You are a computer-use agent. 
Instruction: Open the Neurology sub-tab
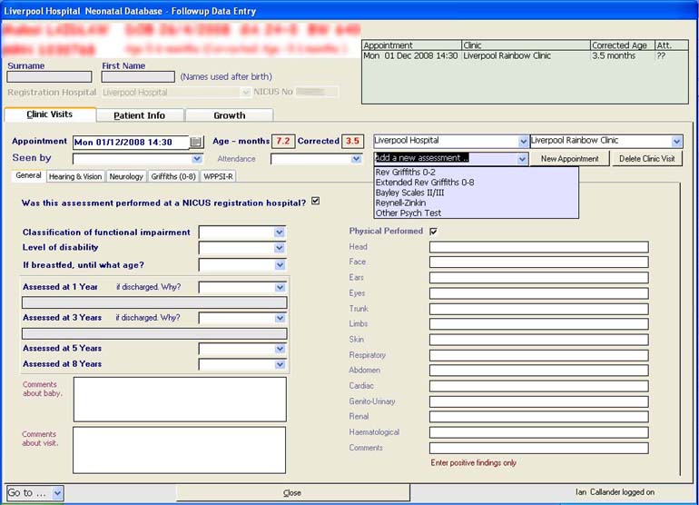(x=126, y=176)
